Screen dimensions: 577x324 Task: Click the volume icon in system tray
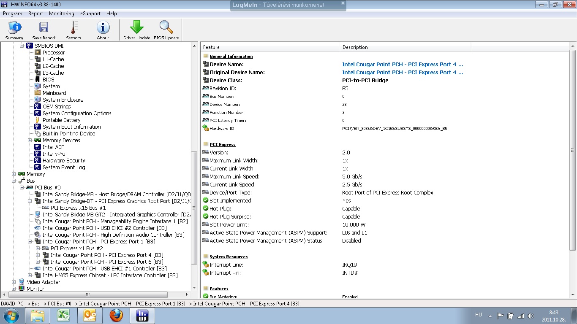pyautogui.click(x=531, y=316)
